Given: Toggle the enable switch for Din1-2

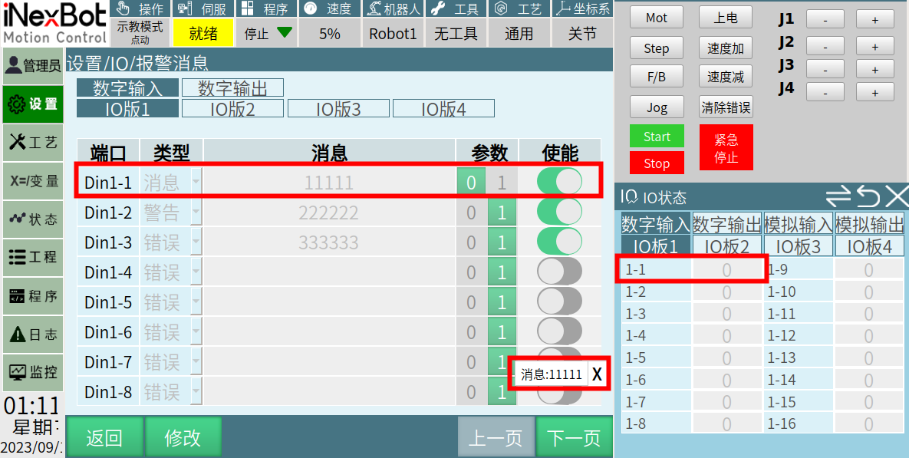Looking at the screenshot, I should 559,213.
